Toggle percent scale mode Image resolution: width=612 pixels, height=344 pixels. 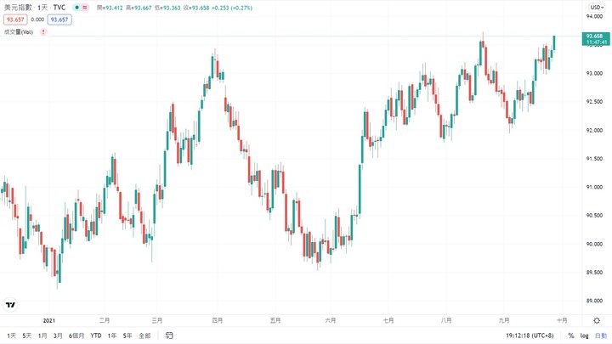[571, 336]
